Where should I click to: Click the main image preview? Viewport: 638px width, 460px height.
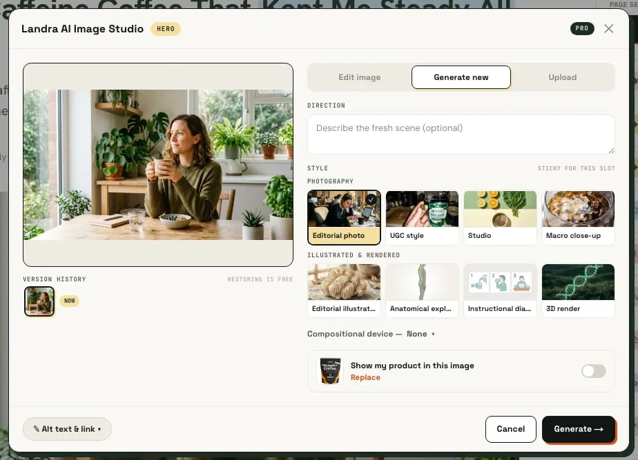[x=158, y=165]
